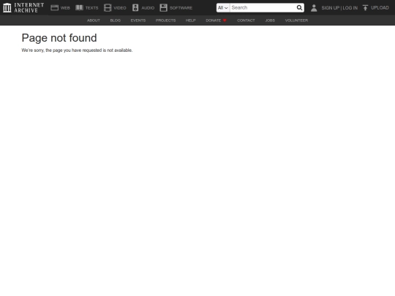Go to the Contact page

pyautogui.click(x=246, y=20)
